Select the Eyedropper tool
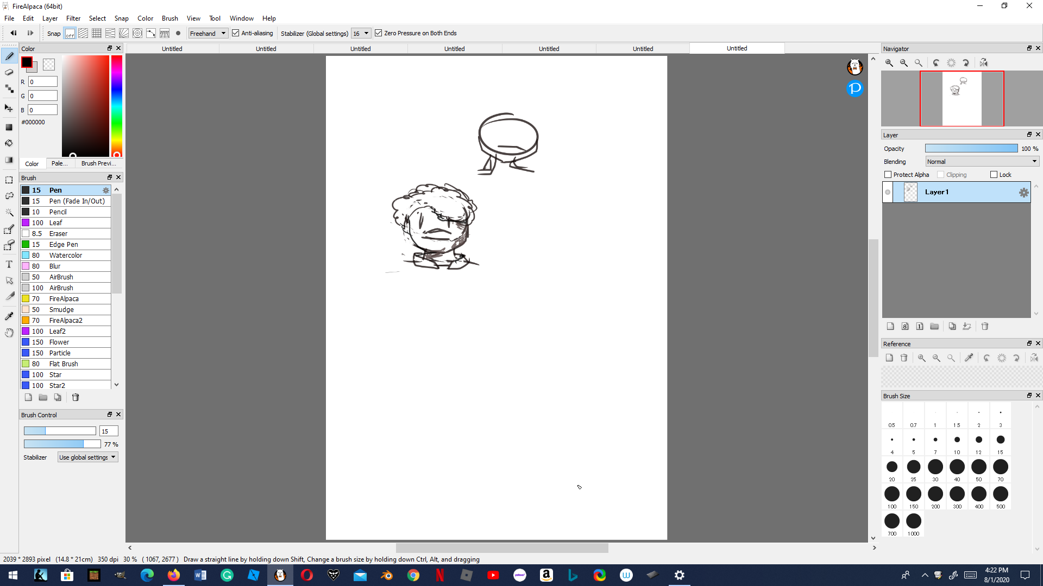Viewport: 1043px width, 586px height. click(9, 316)
